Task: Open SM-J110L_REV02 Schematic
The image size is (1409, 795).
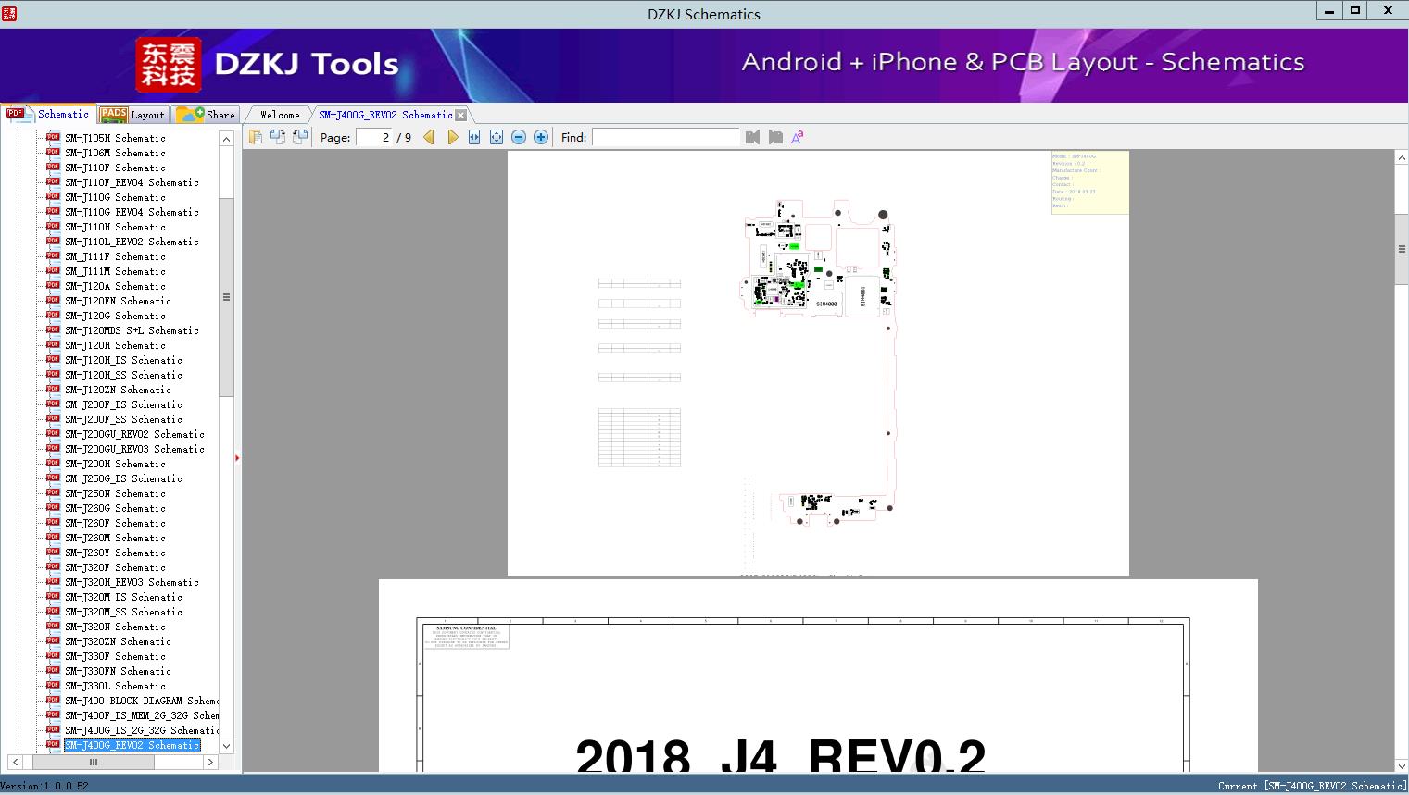Action: (x=132, y=242)
